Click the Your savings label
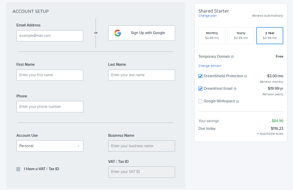293x190 pixels. coord(209,121)
